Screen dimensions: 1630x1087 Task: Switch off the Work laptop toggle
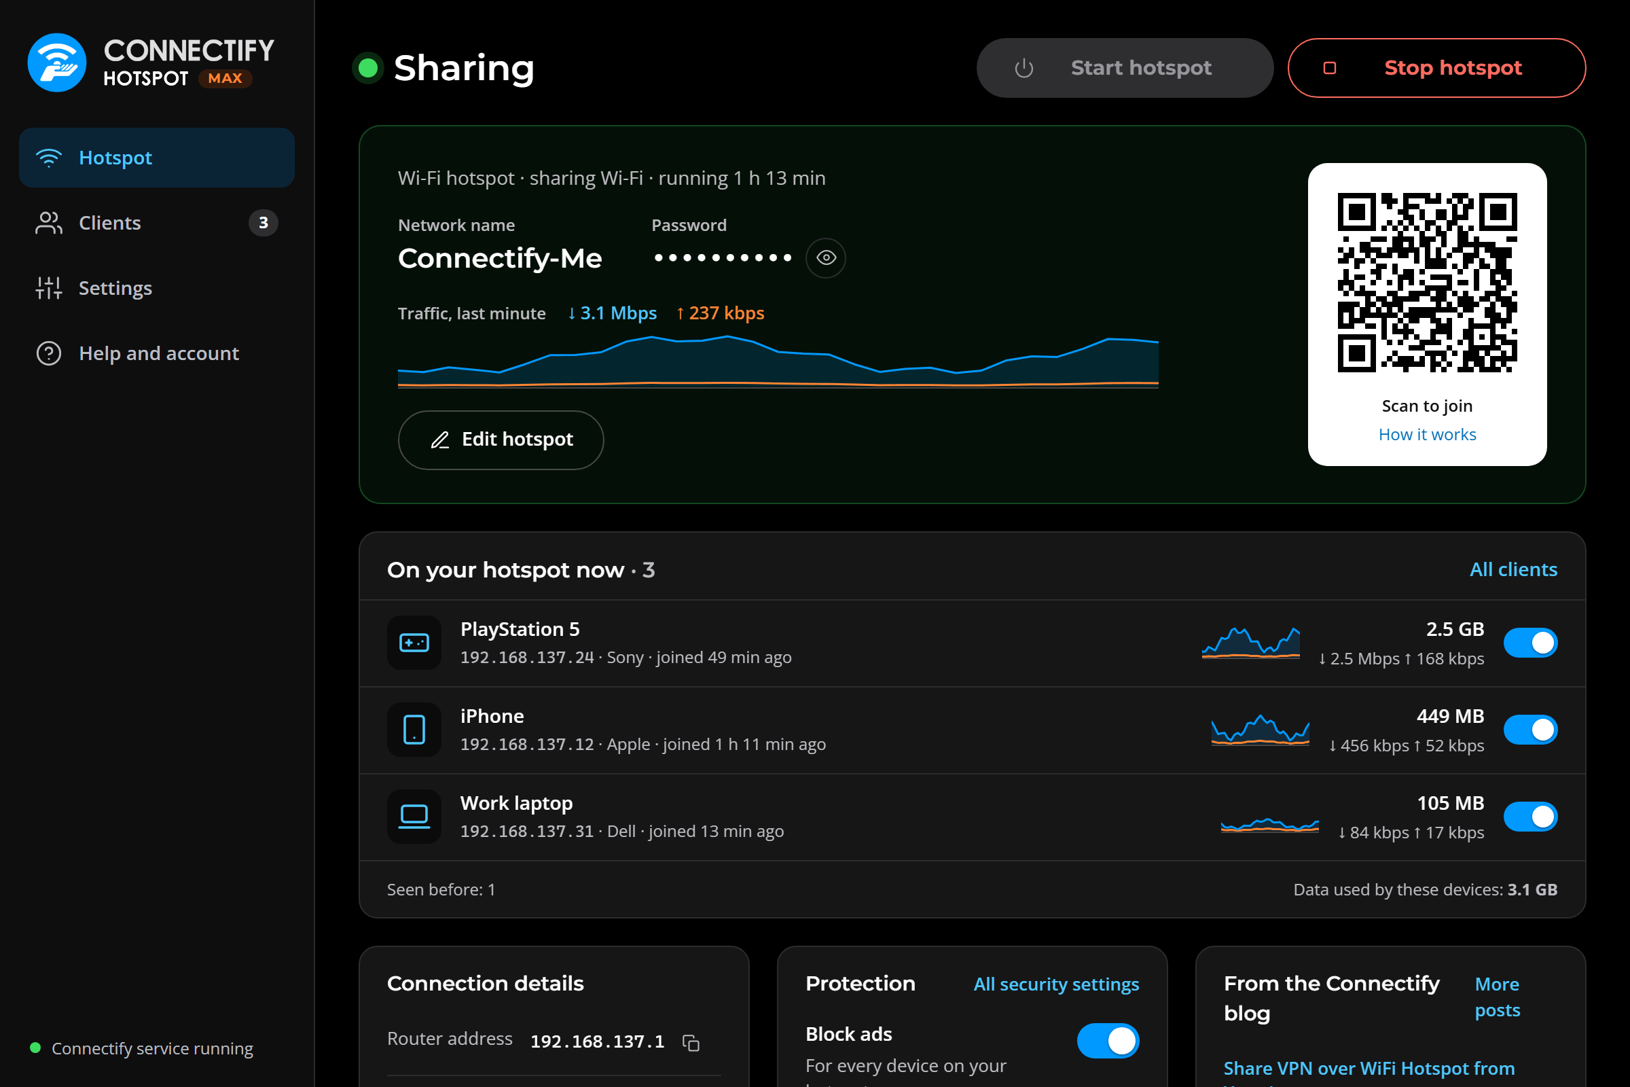pyautogui.click(x=1530, y=817)
